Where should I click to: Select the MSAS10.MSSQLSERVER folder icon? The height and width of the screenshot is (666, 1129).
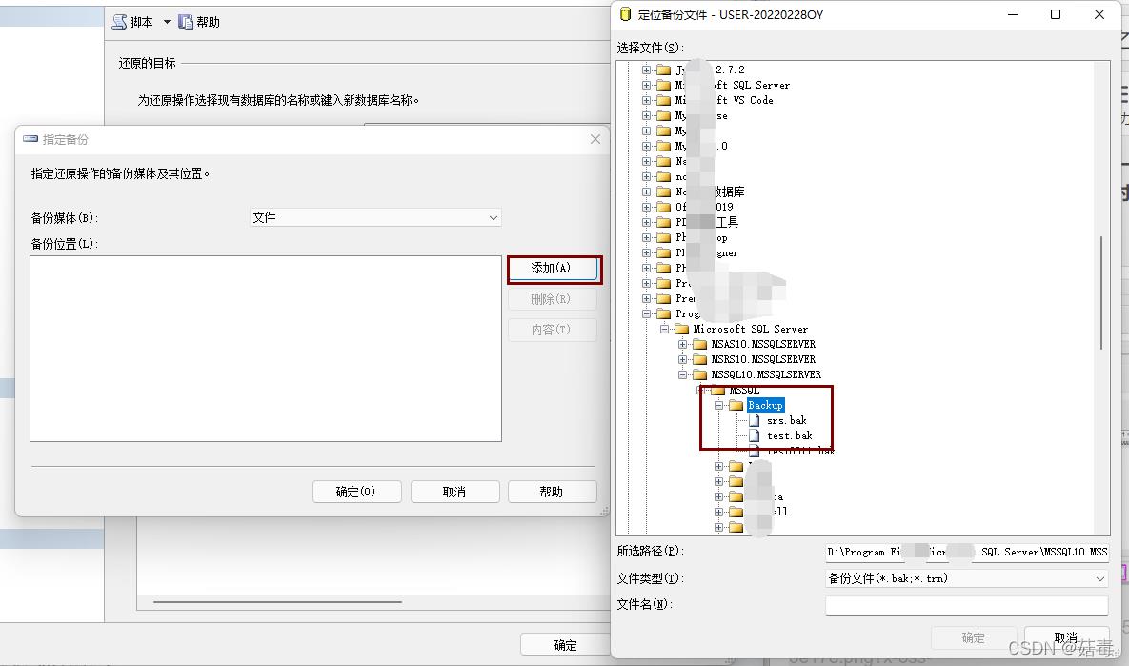coord(700,344)
